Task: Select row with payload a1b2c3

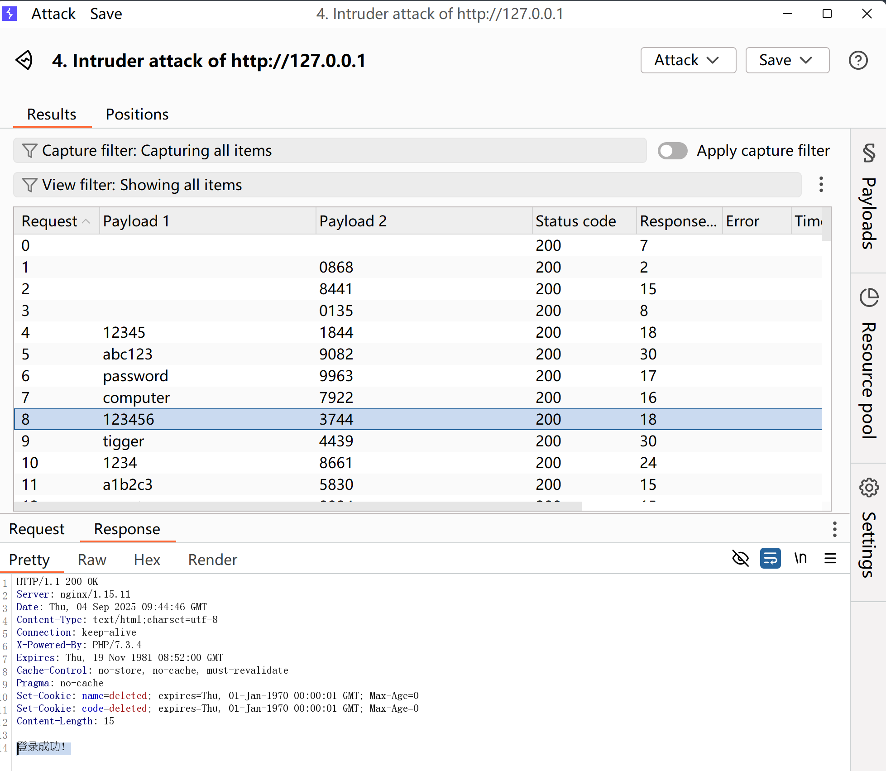Action: pyautogui.click(x=418, y=484)
